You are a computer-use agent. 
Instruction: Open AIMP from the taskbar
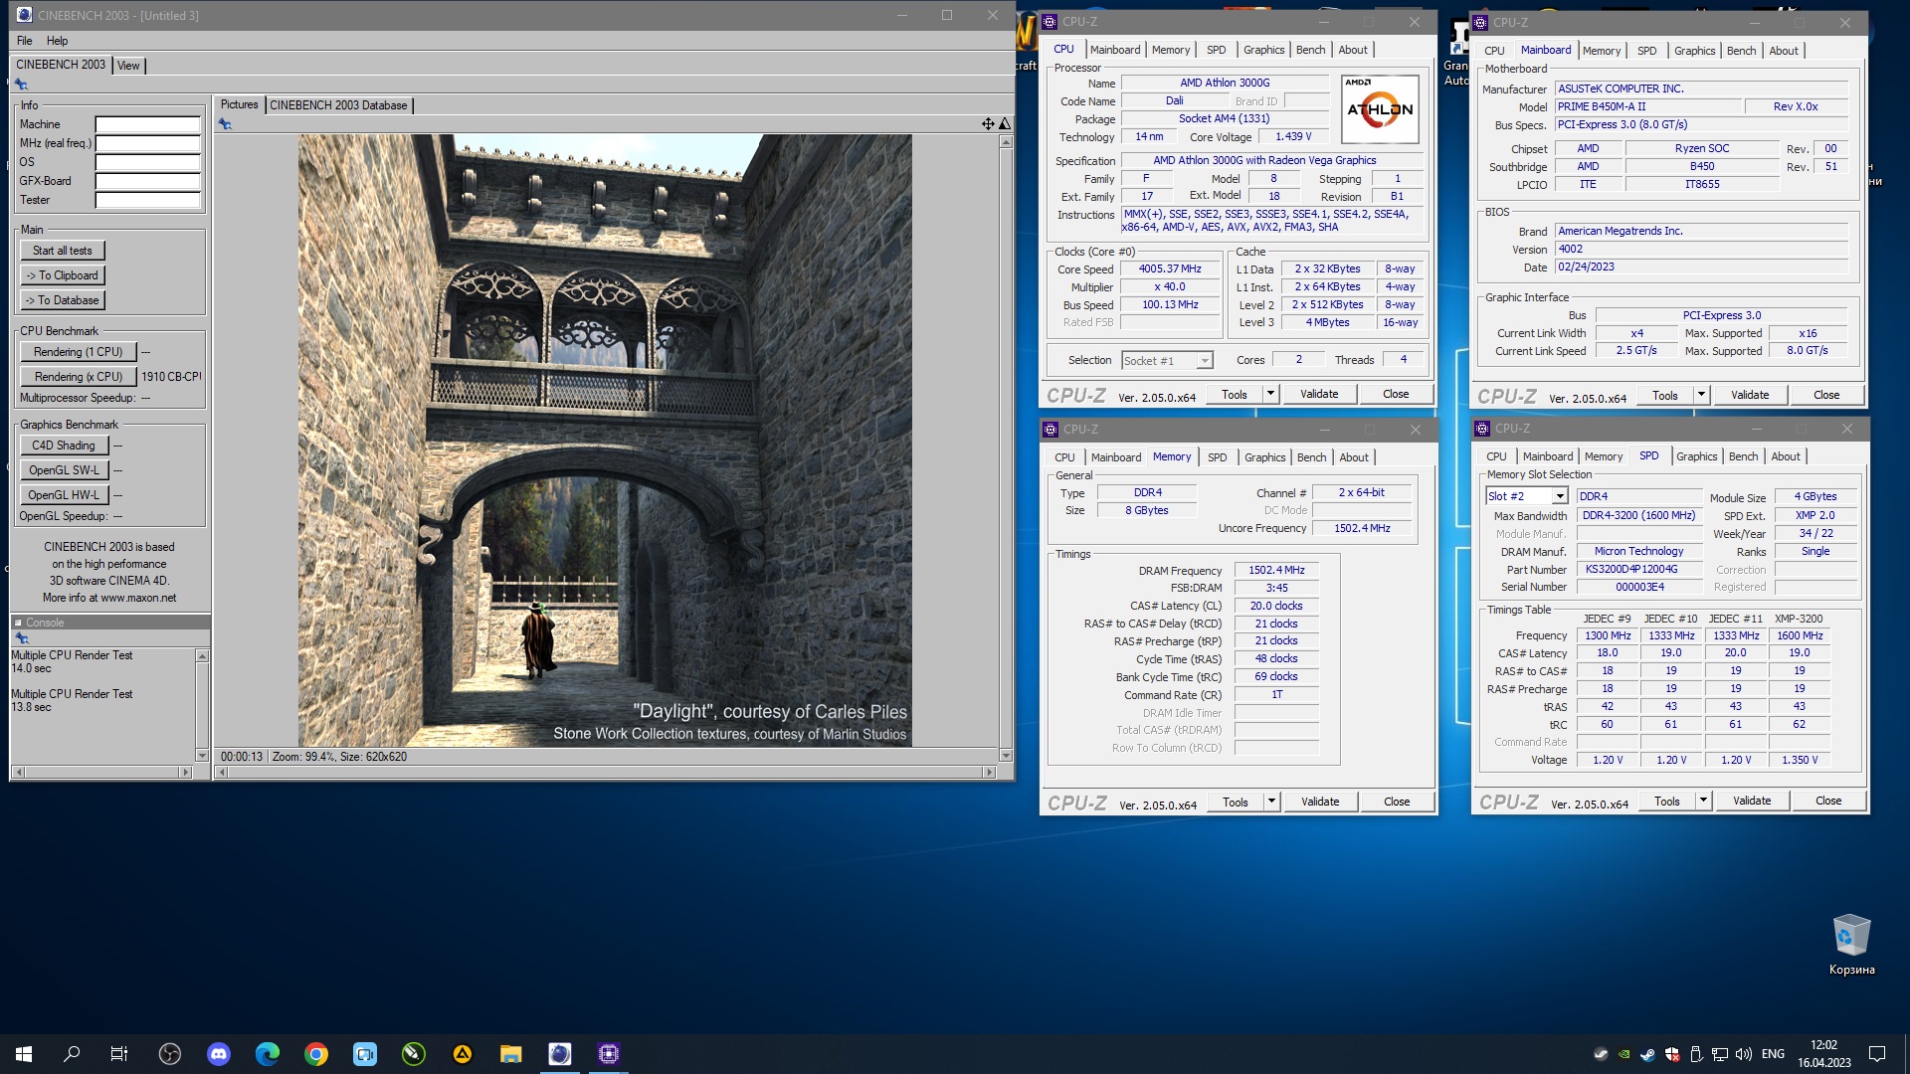pos(463,1054)
